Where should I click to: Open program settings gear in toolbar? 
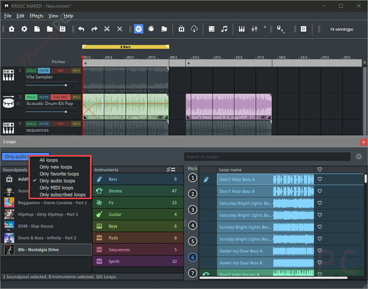[x=24, y=29]
